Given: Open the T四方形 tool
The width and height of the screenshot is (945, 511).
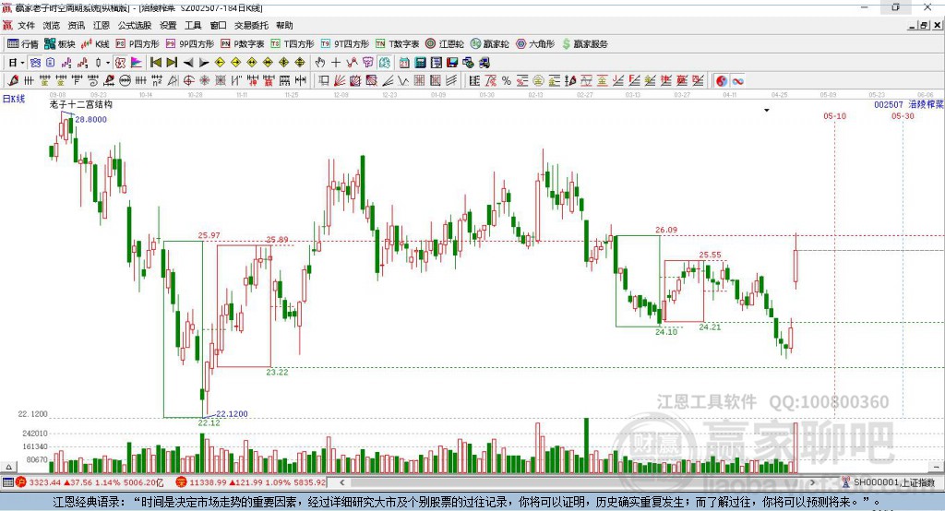Looking at the screenshot, I should coord(293,44).
